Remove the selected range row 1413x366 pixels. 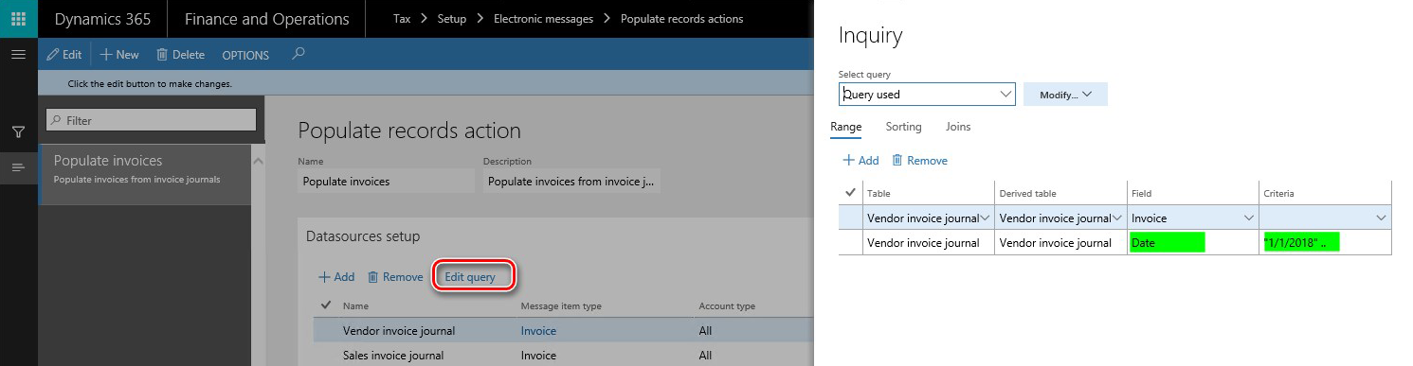[x=919, y=161]
